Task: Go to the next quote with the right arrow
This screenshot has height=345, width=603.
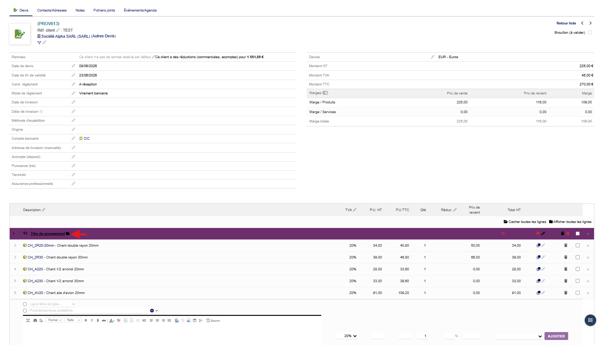Action: coord(590,23)
